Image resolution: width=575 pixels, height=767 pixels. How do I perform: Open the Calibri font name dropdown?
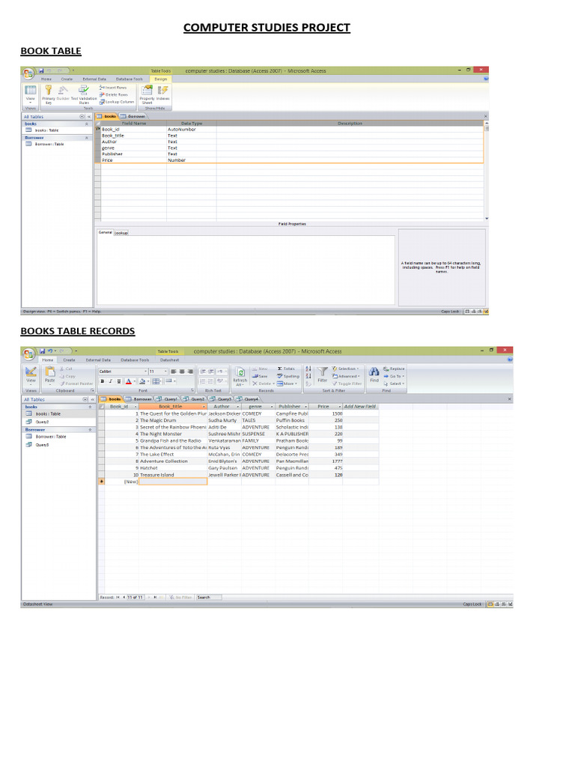[145, 372]
